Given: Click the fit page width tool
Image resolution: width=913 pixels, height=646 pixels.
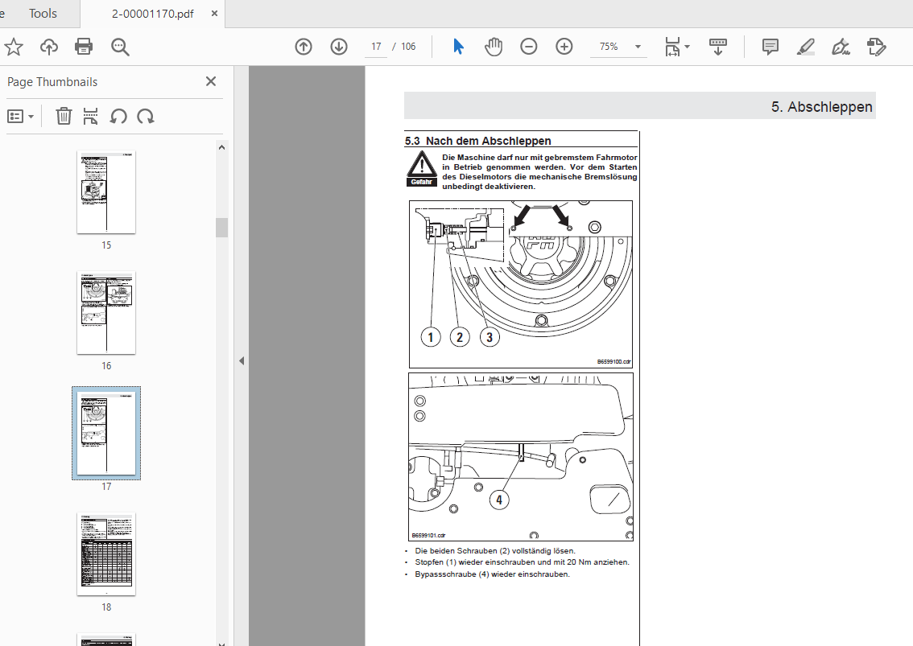Looking at the screenshot, I should click(672, 47).
